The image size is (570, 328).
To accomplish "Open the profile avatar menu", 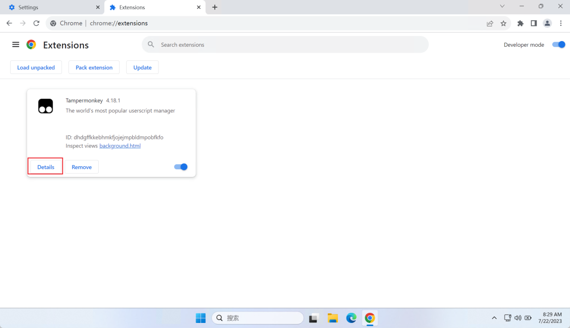I will (547, 23).
